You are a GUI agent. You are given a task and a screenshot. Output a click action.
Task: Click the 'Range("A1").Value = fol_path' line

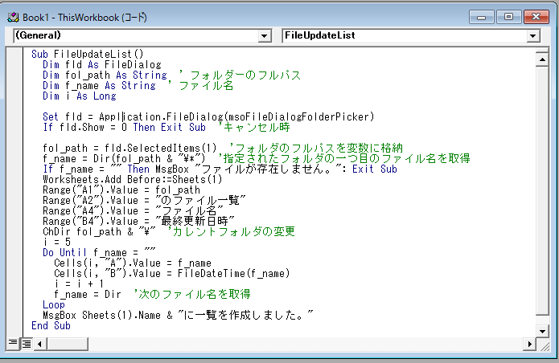(121, 190)
